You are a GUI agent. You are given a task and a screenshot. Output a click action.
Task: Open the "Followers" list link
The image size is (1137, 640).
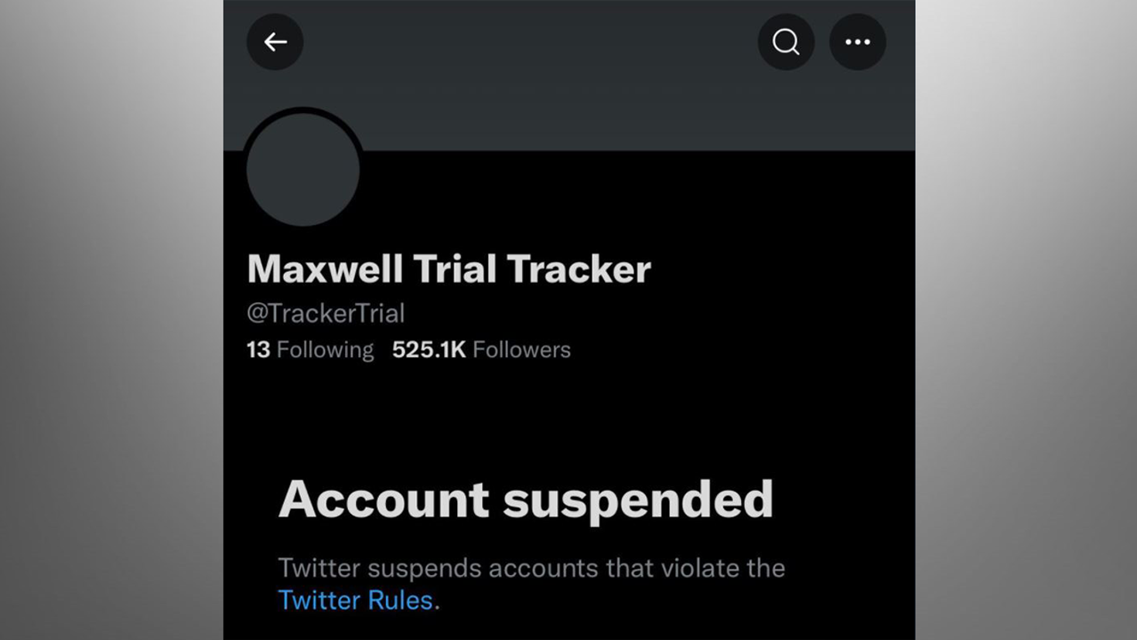point(521,350)
